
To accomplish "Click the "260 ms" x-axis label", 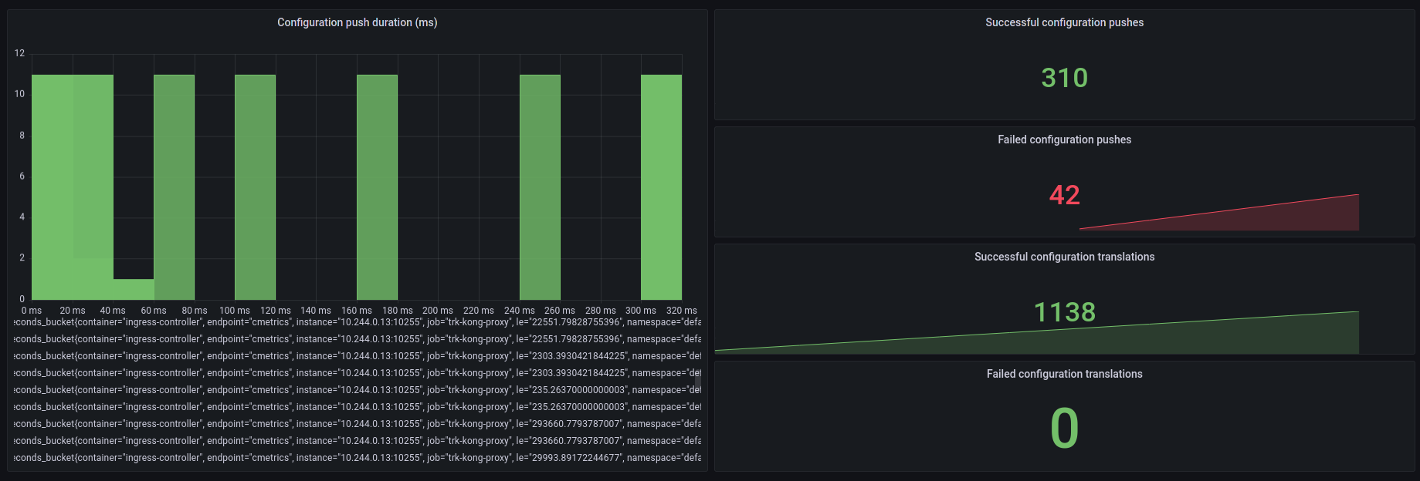I will [x=560, y=311].
